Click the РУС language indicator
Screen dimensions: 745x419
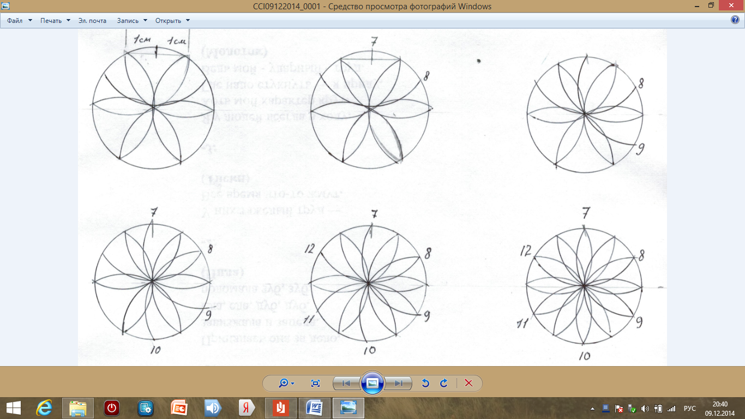pyautogui.click(x=690, y=408)
